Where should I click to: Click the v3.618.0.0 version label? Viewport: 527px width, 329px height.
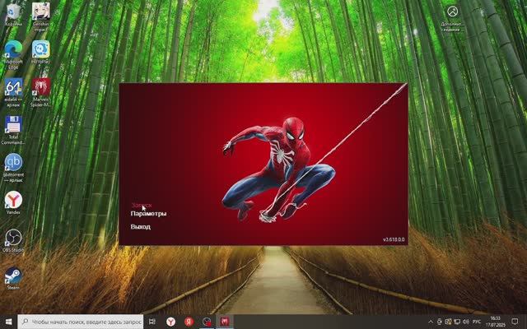point(394,239)
